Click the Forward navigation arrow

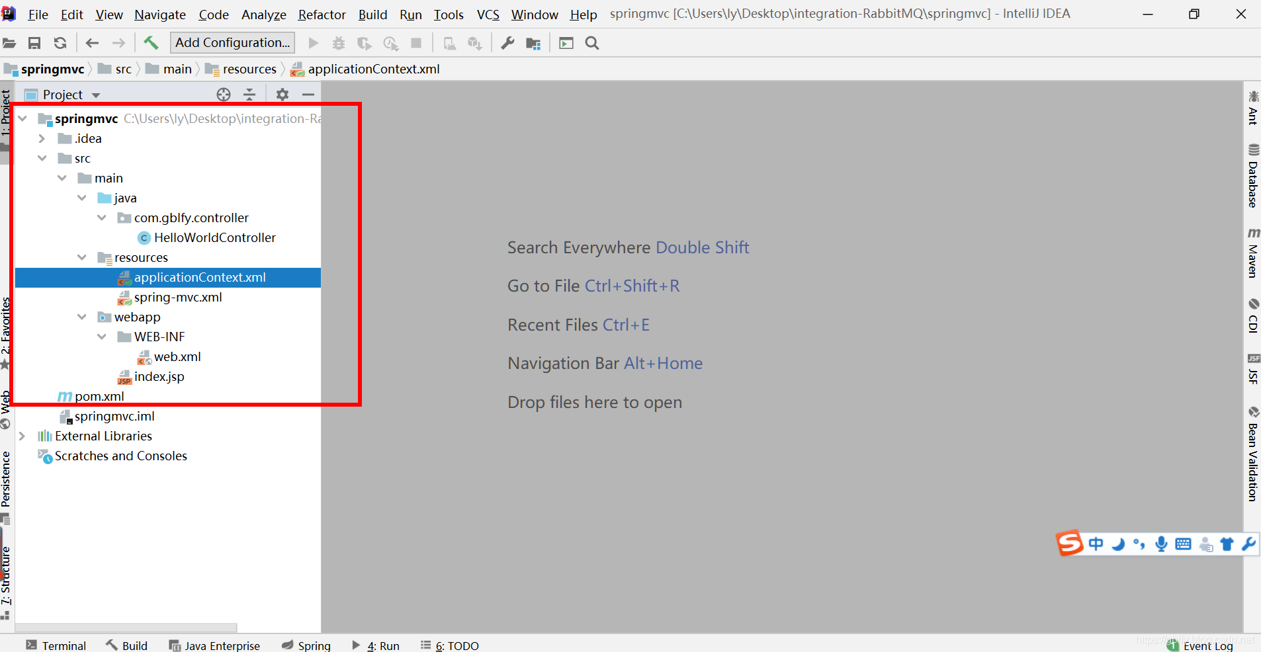(118, 43)
